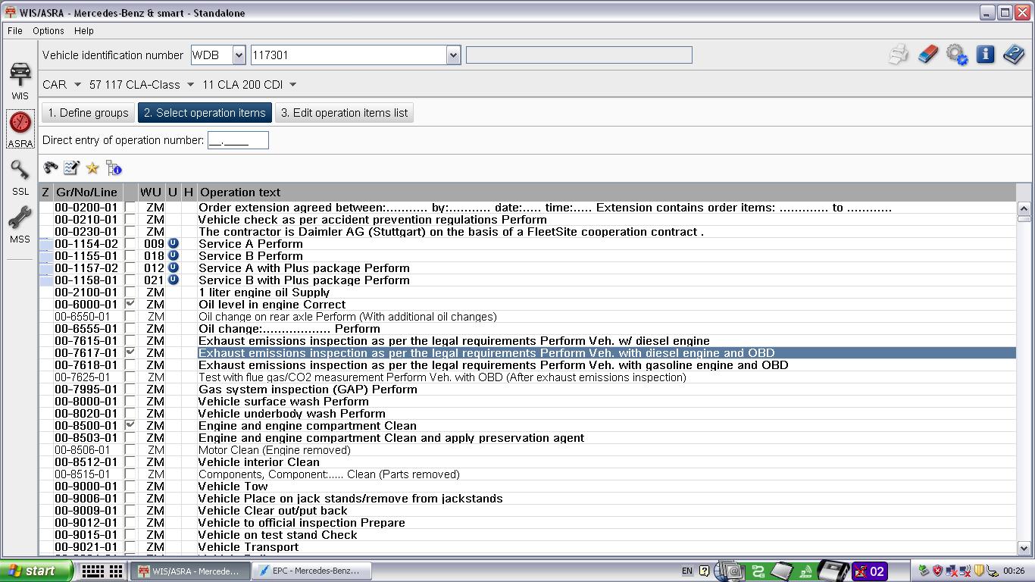
Task: Click the EN language indicator
Action: pyautogui.click(x=687, y=571)
